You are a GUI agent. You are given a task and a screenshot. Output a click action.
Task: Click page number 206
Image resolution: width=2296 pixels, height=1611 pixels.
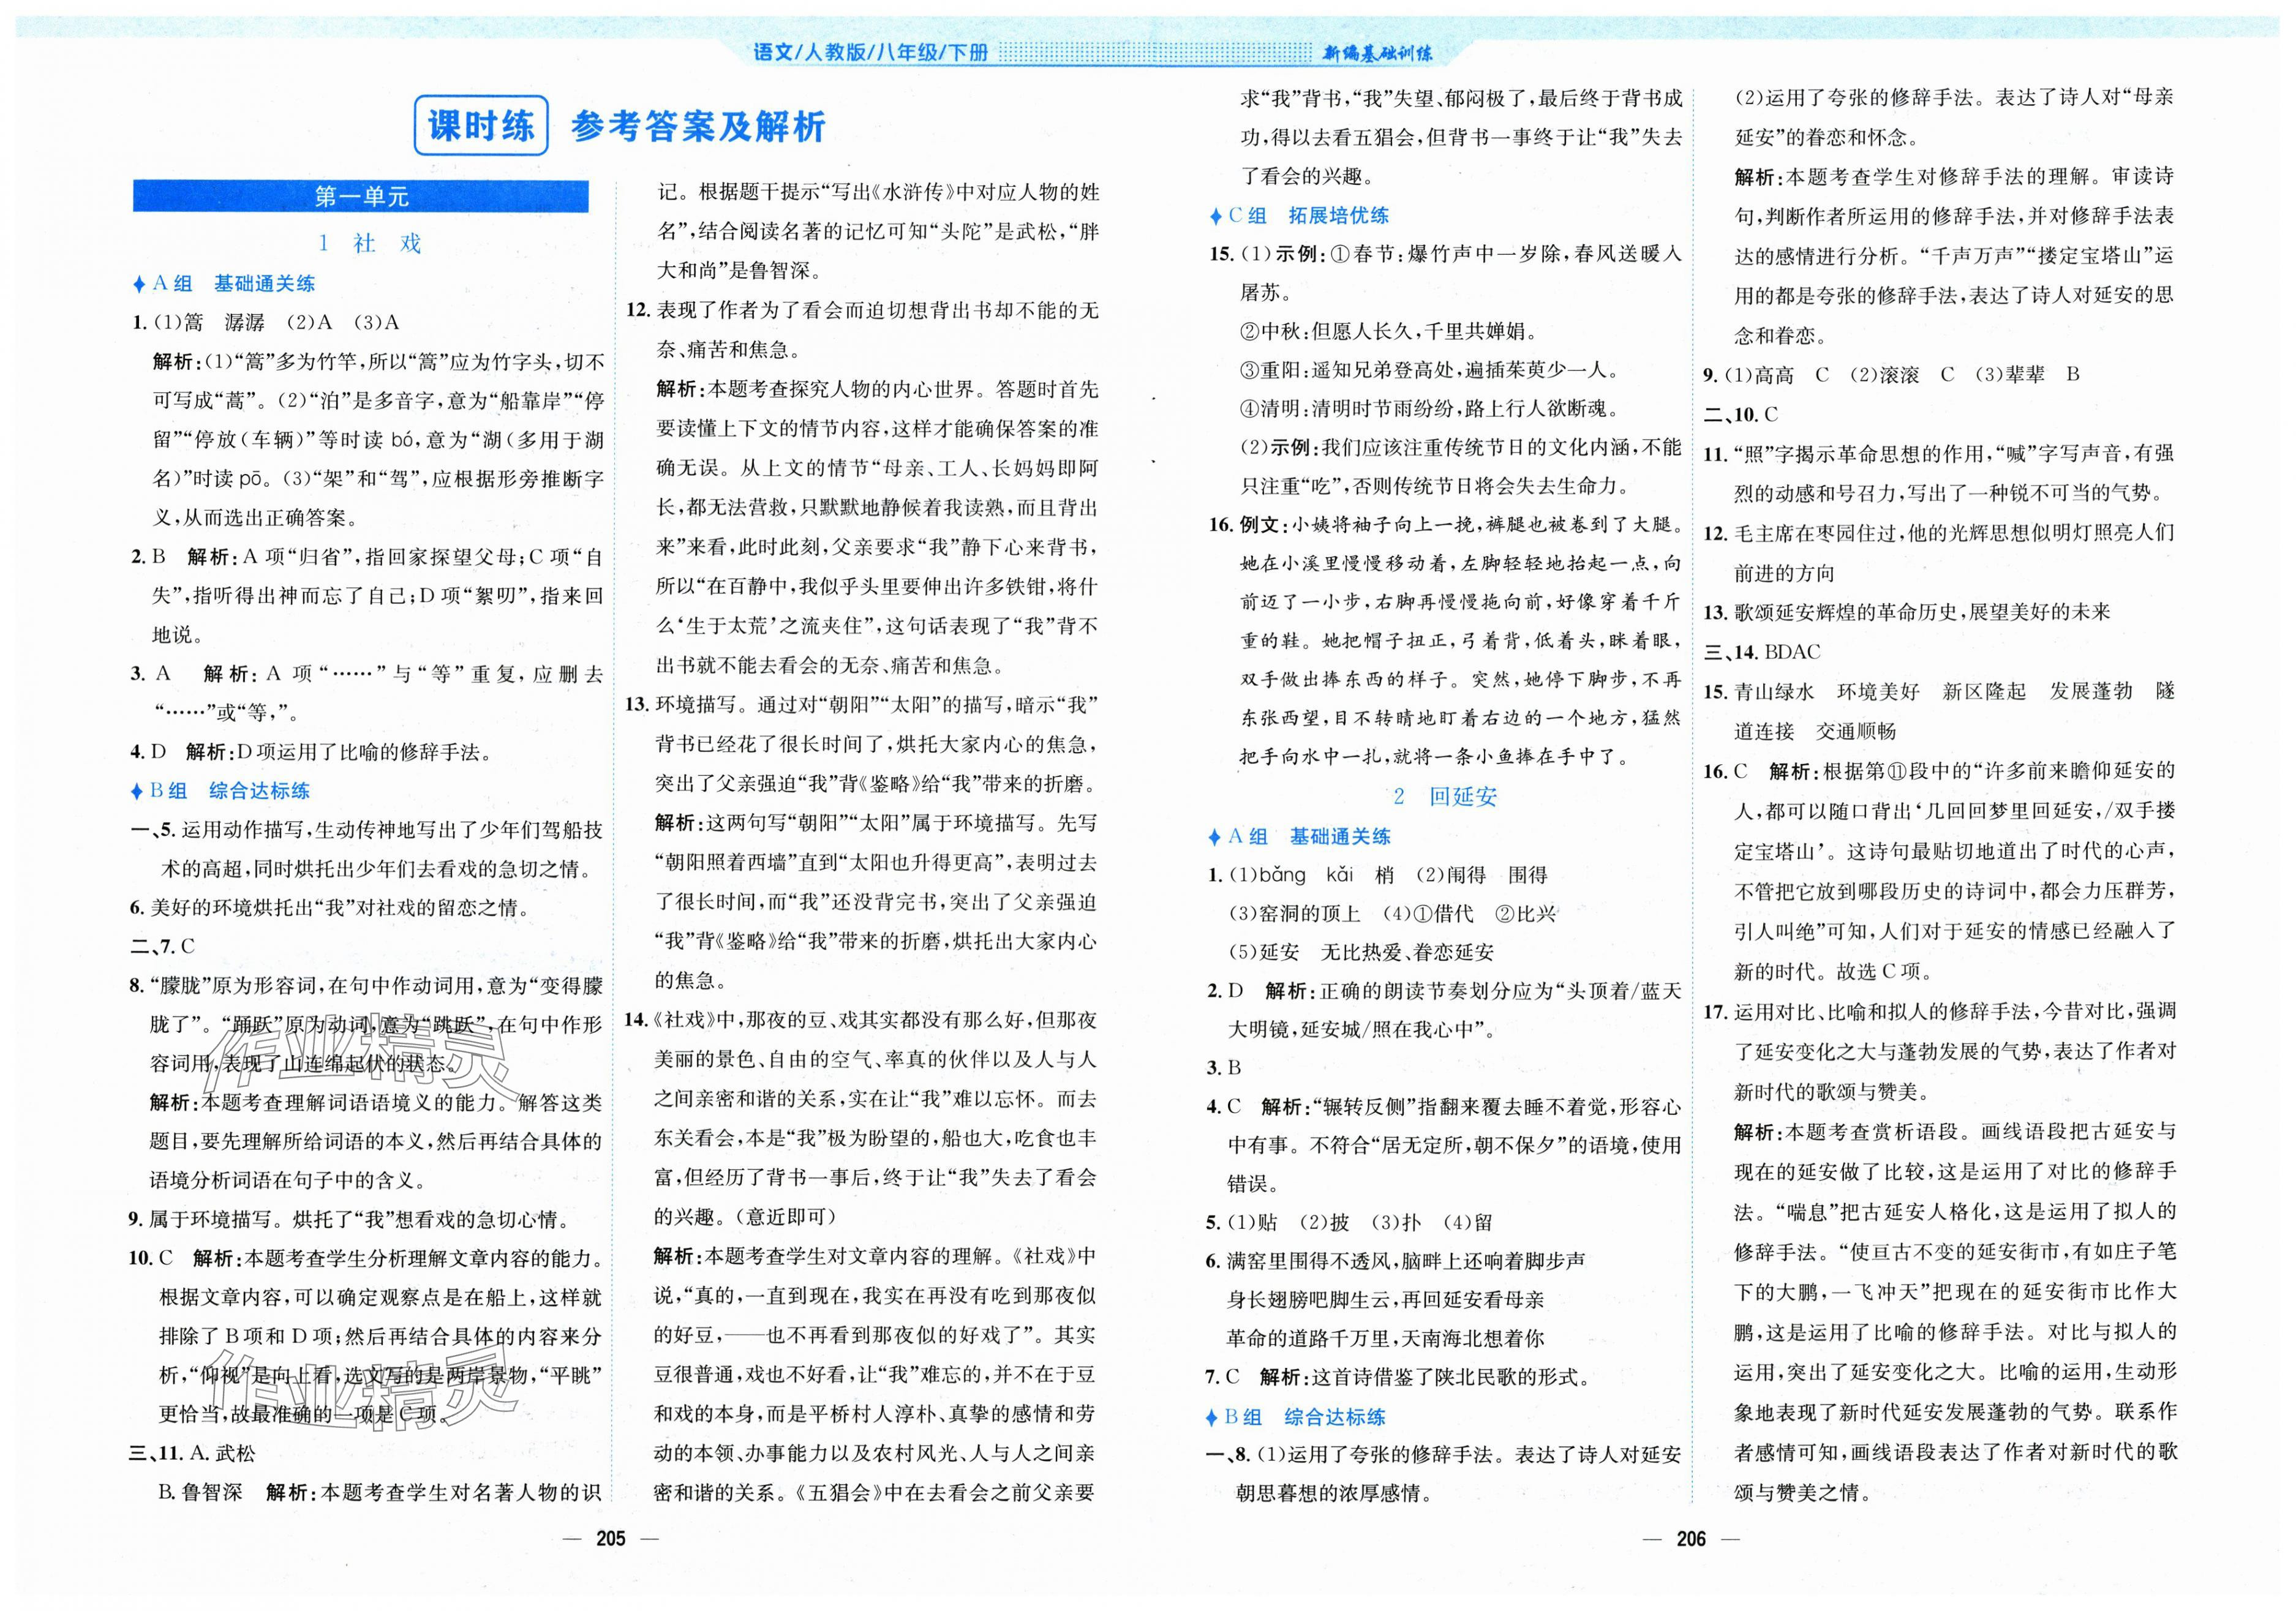click(1691, 1539)
